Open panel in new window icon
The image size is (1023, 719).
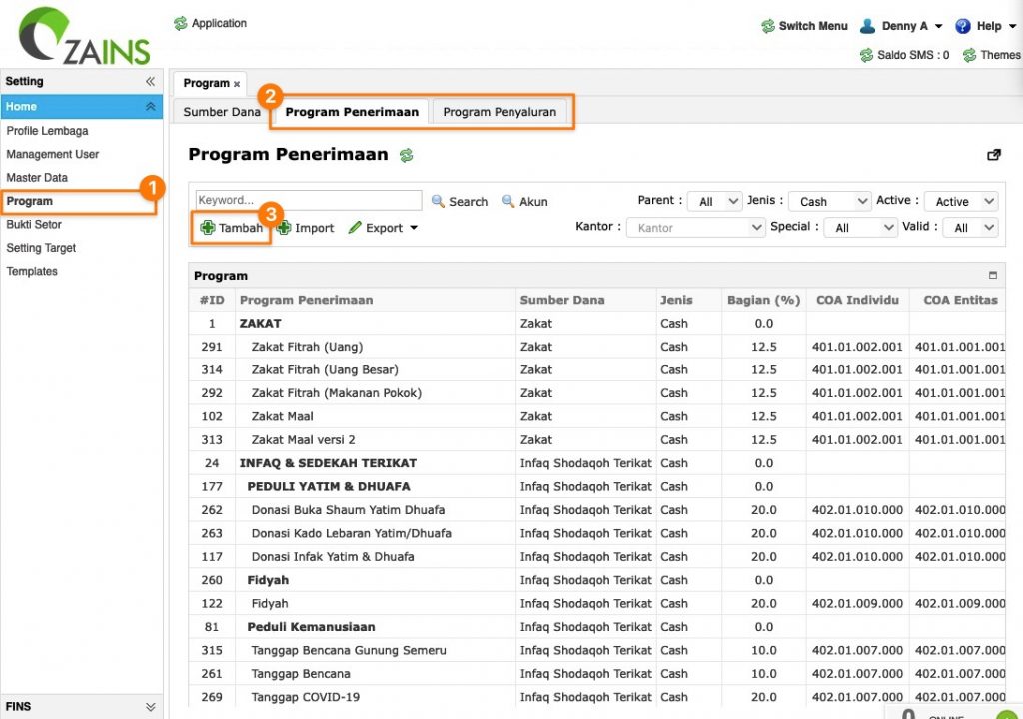[994, 155]
